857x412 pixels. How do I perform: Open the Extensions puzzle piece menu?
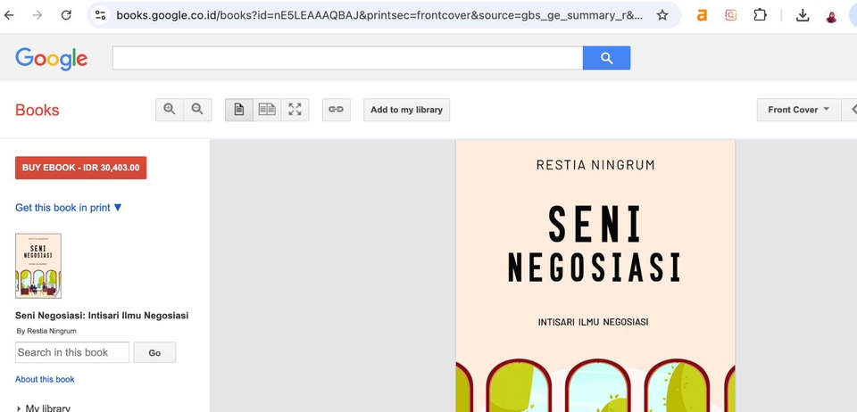760,15
